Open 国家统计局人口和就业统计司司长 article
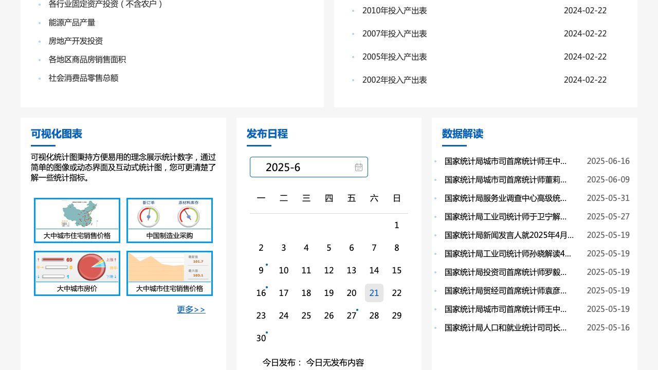The image size is (658, 370). click(505, 328)
